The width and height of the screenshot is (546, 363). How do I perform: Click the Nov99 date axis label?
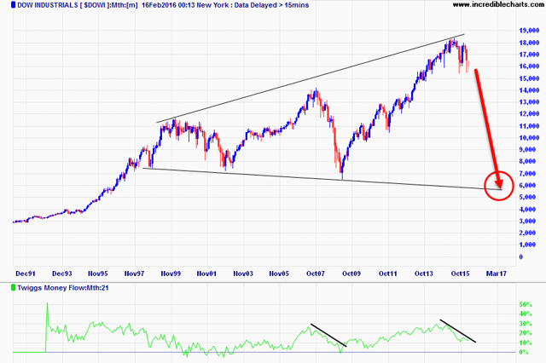coord(171,274)
